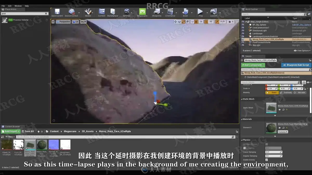Select the translate gizmo mode in viewport

point(175,22)
